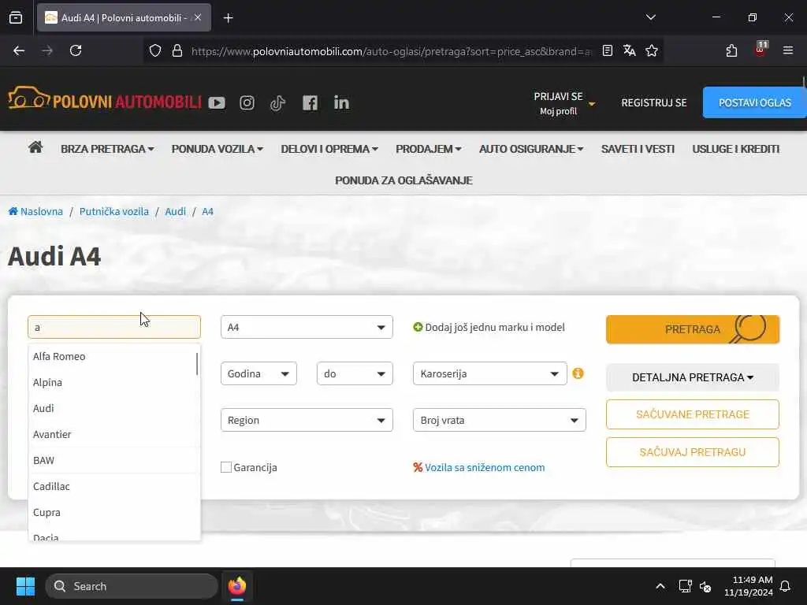Open the Firefox hamburger menu

pos(788,50)
